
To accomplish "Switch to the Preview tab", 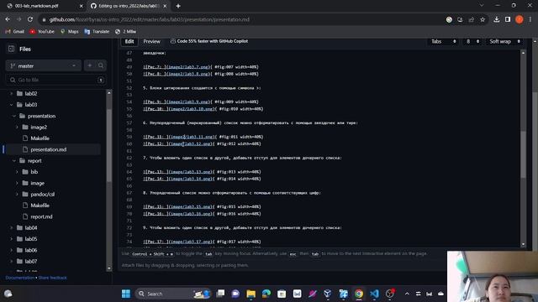I will [x=151, y=41].
